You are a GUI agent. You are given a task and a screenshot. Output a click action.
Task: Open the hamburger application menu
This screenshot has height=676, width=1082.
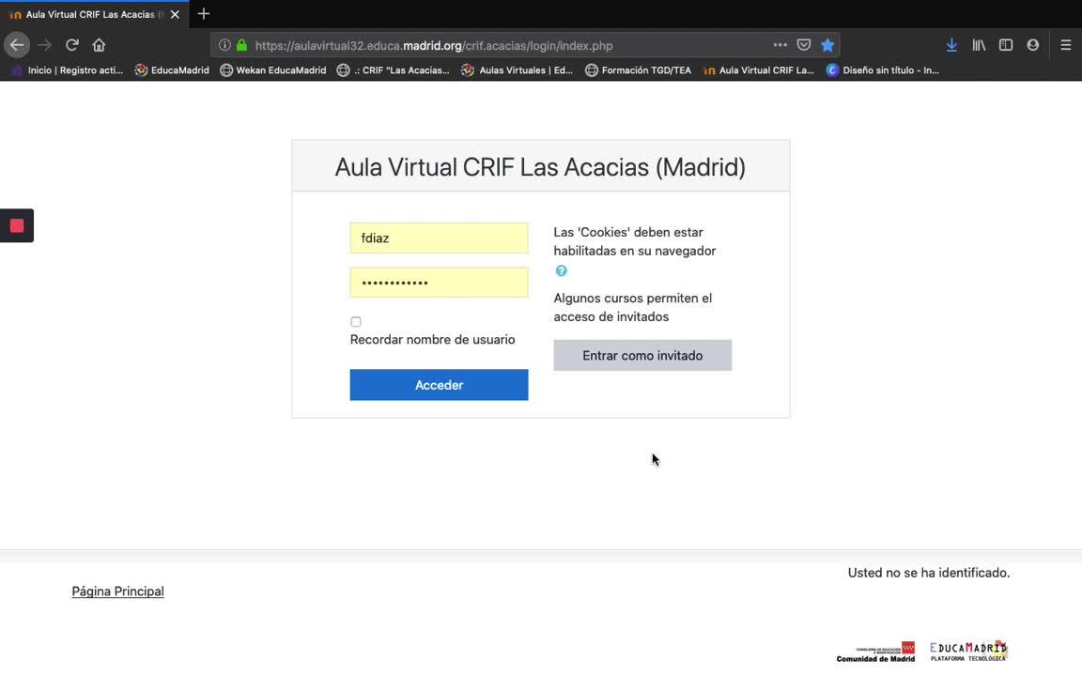tap(1065, 45)
